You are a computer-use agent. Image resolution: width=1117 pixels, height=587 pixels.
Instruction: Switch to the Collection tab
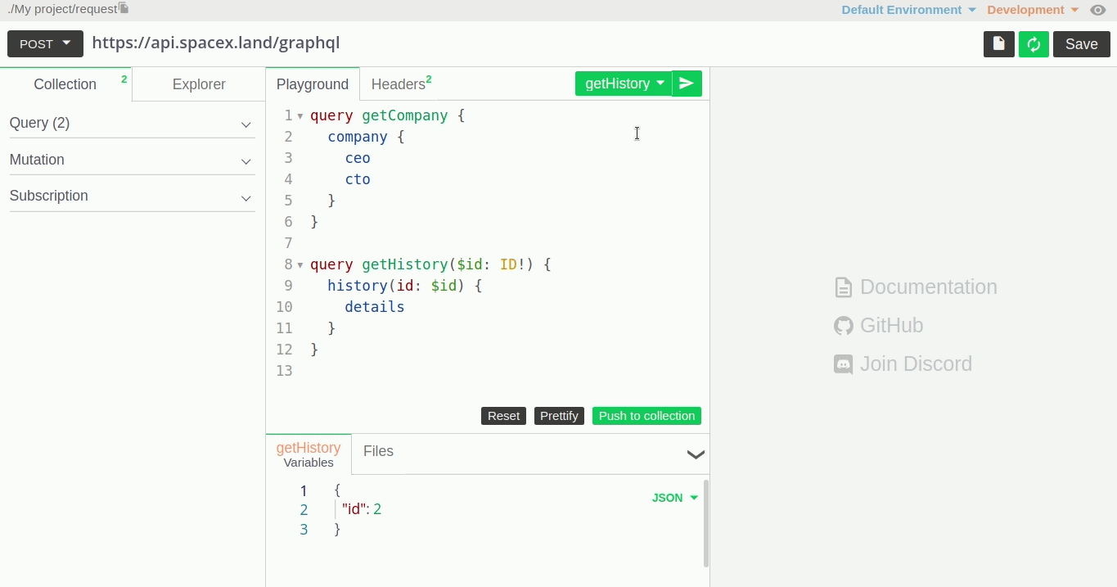pos(65,84)
